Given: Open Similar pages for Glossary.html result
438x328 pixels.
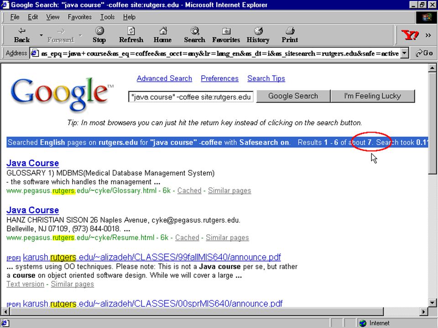Looking at the screenshot, I should click(x=229, y=190).
